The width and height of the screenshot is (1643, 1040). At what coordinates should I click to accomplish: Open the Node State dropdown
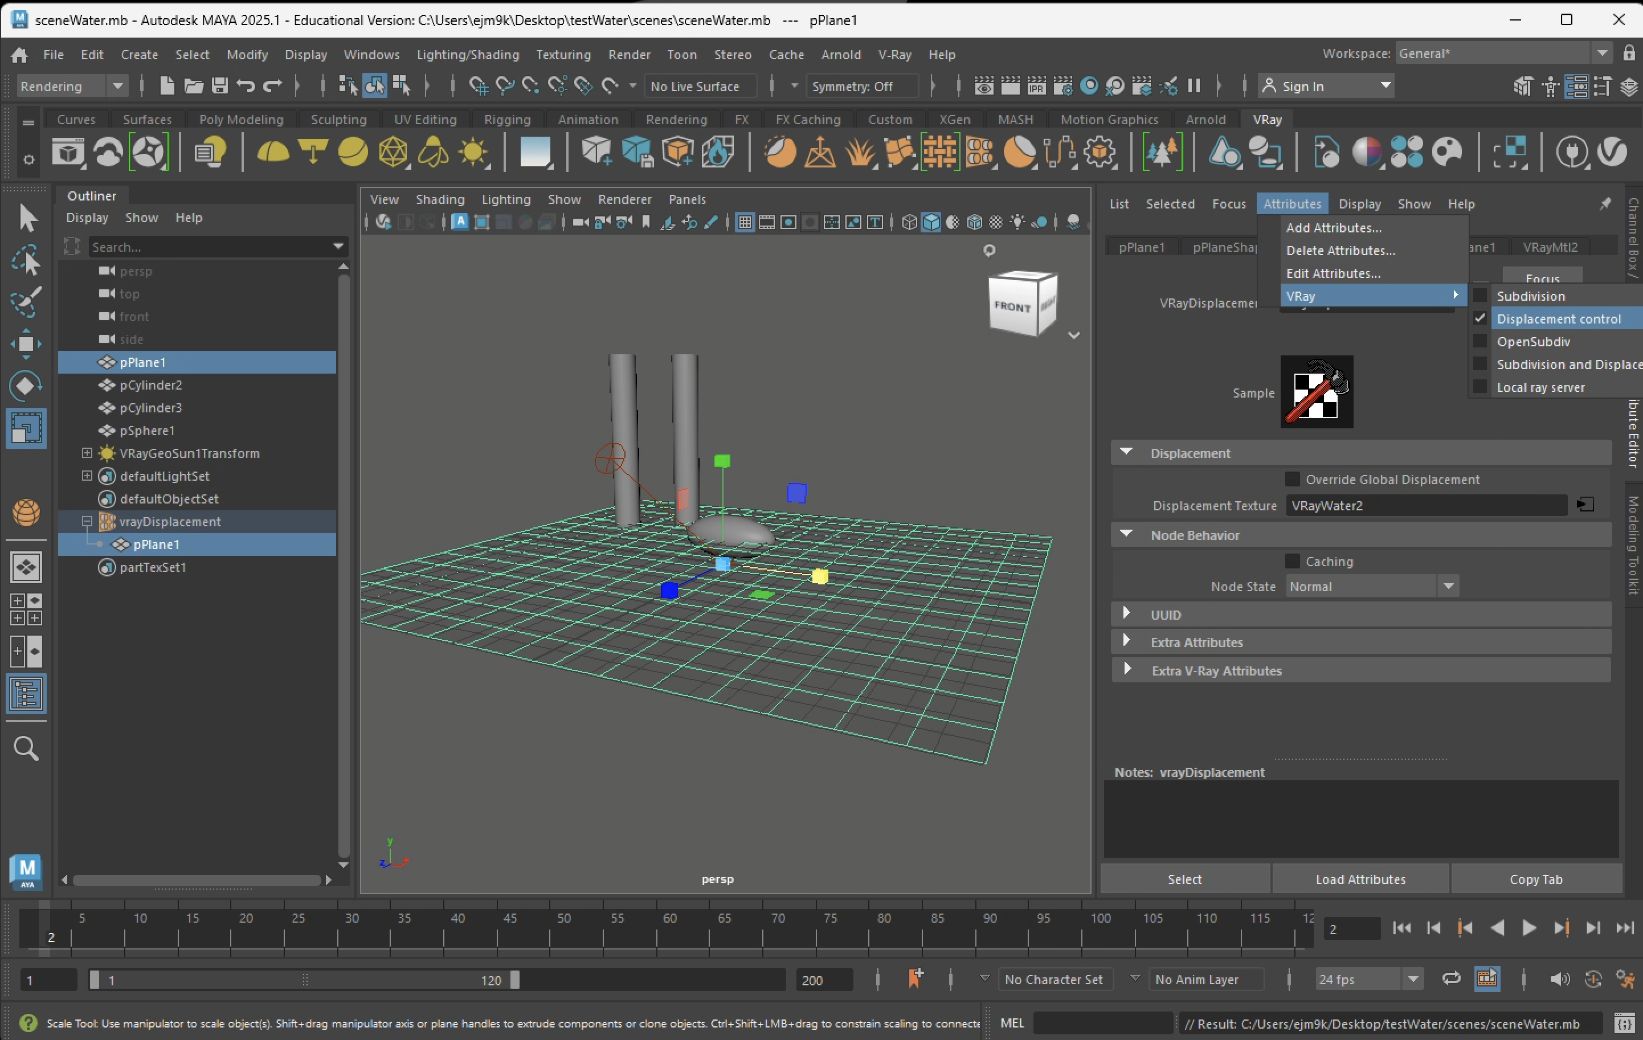pyautogui.click(x=1448, y=587)
